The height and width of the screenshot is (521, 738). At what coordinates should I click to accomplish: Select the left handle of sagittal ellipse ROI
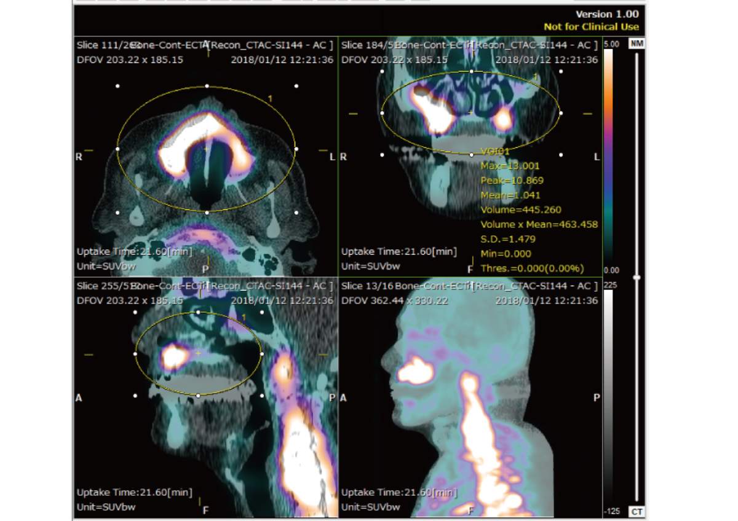click(x=135, y=354)
